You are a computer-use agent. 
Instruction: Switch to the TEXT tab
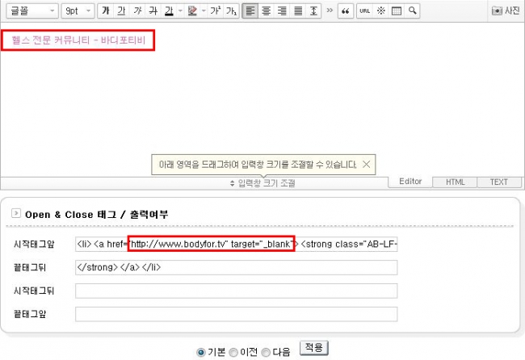pyautogui.click(x=498, y=182)
